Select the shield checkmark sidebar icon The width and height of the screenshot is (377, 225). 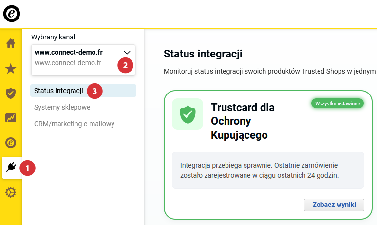pyautogui.click(x=11, y=93)
